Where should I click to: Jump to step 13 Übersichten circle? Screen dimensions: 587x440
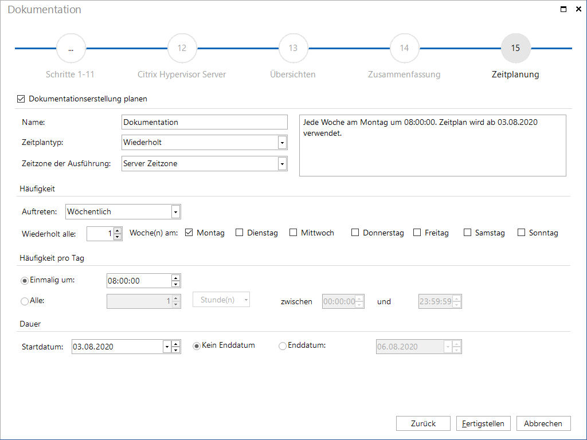click(x=293, y=48)
